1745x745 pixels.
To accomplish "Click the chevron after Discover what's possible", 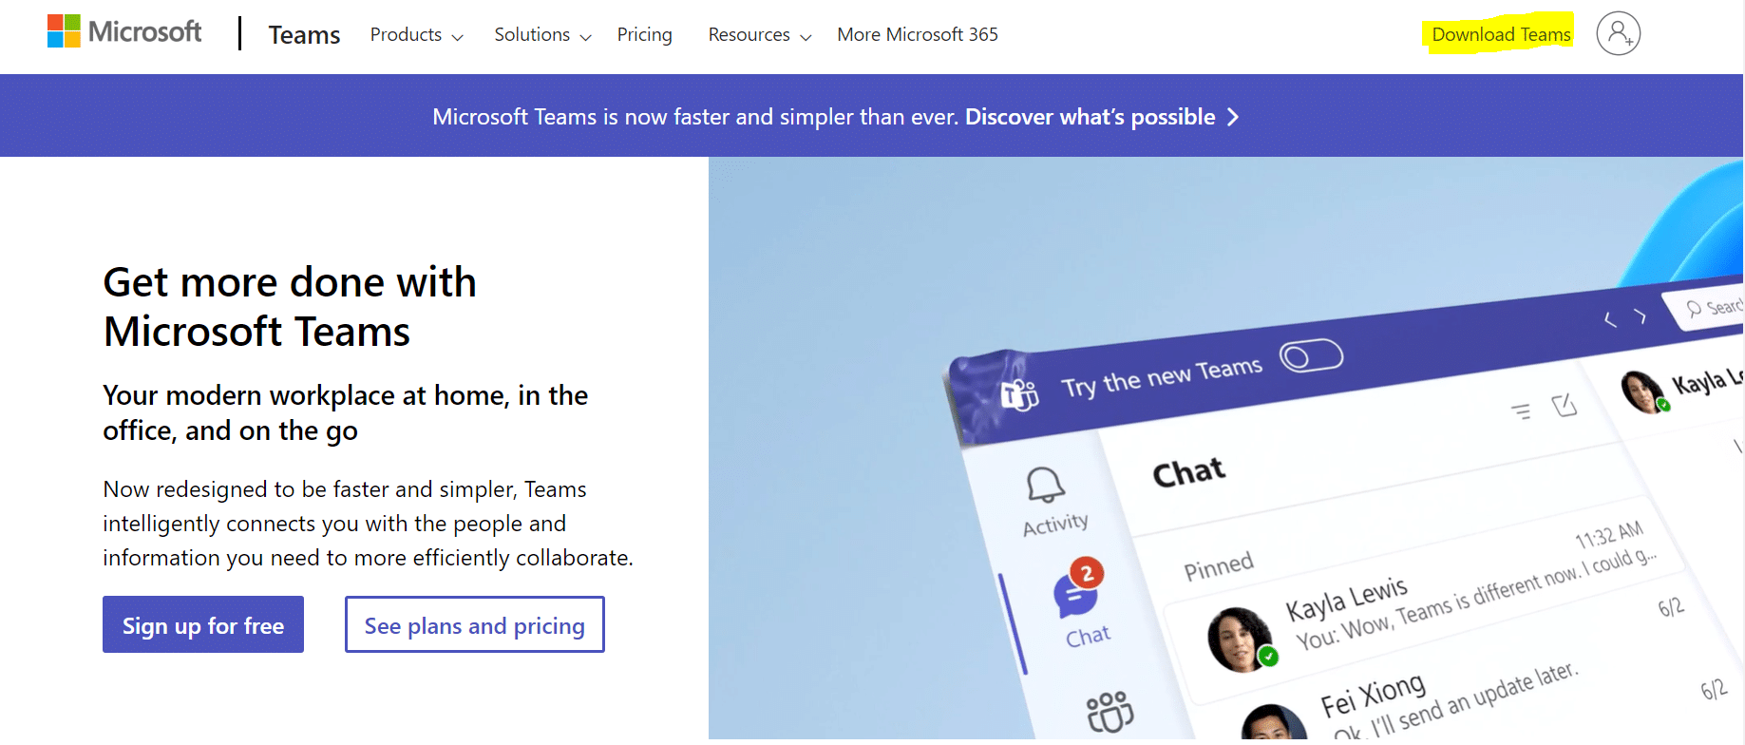I will click(x=1233, y=117).
